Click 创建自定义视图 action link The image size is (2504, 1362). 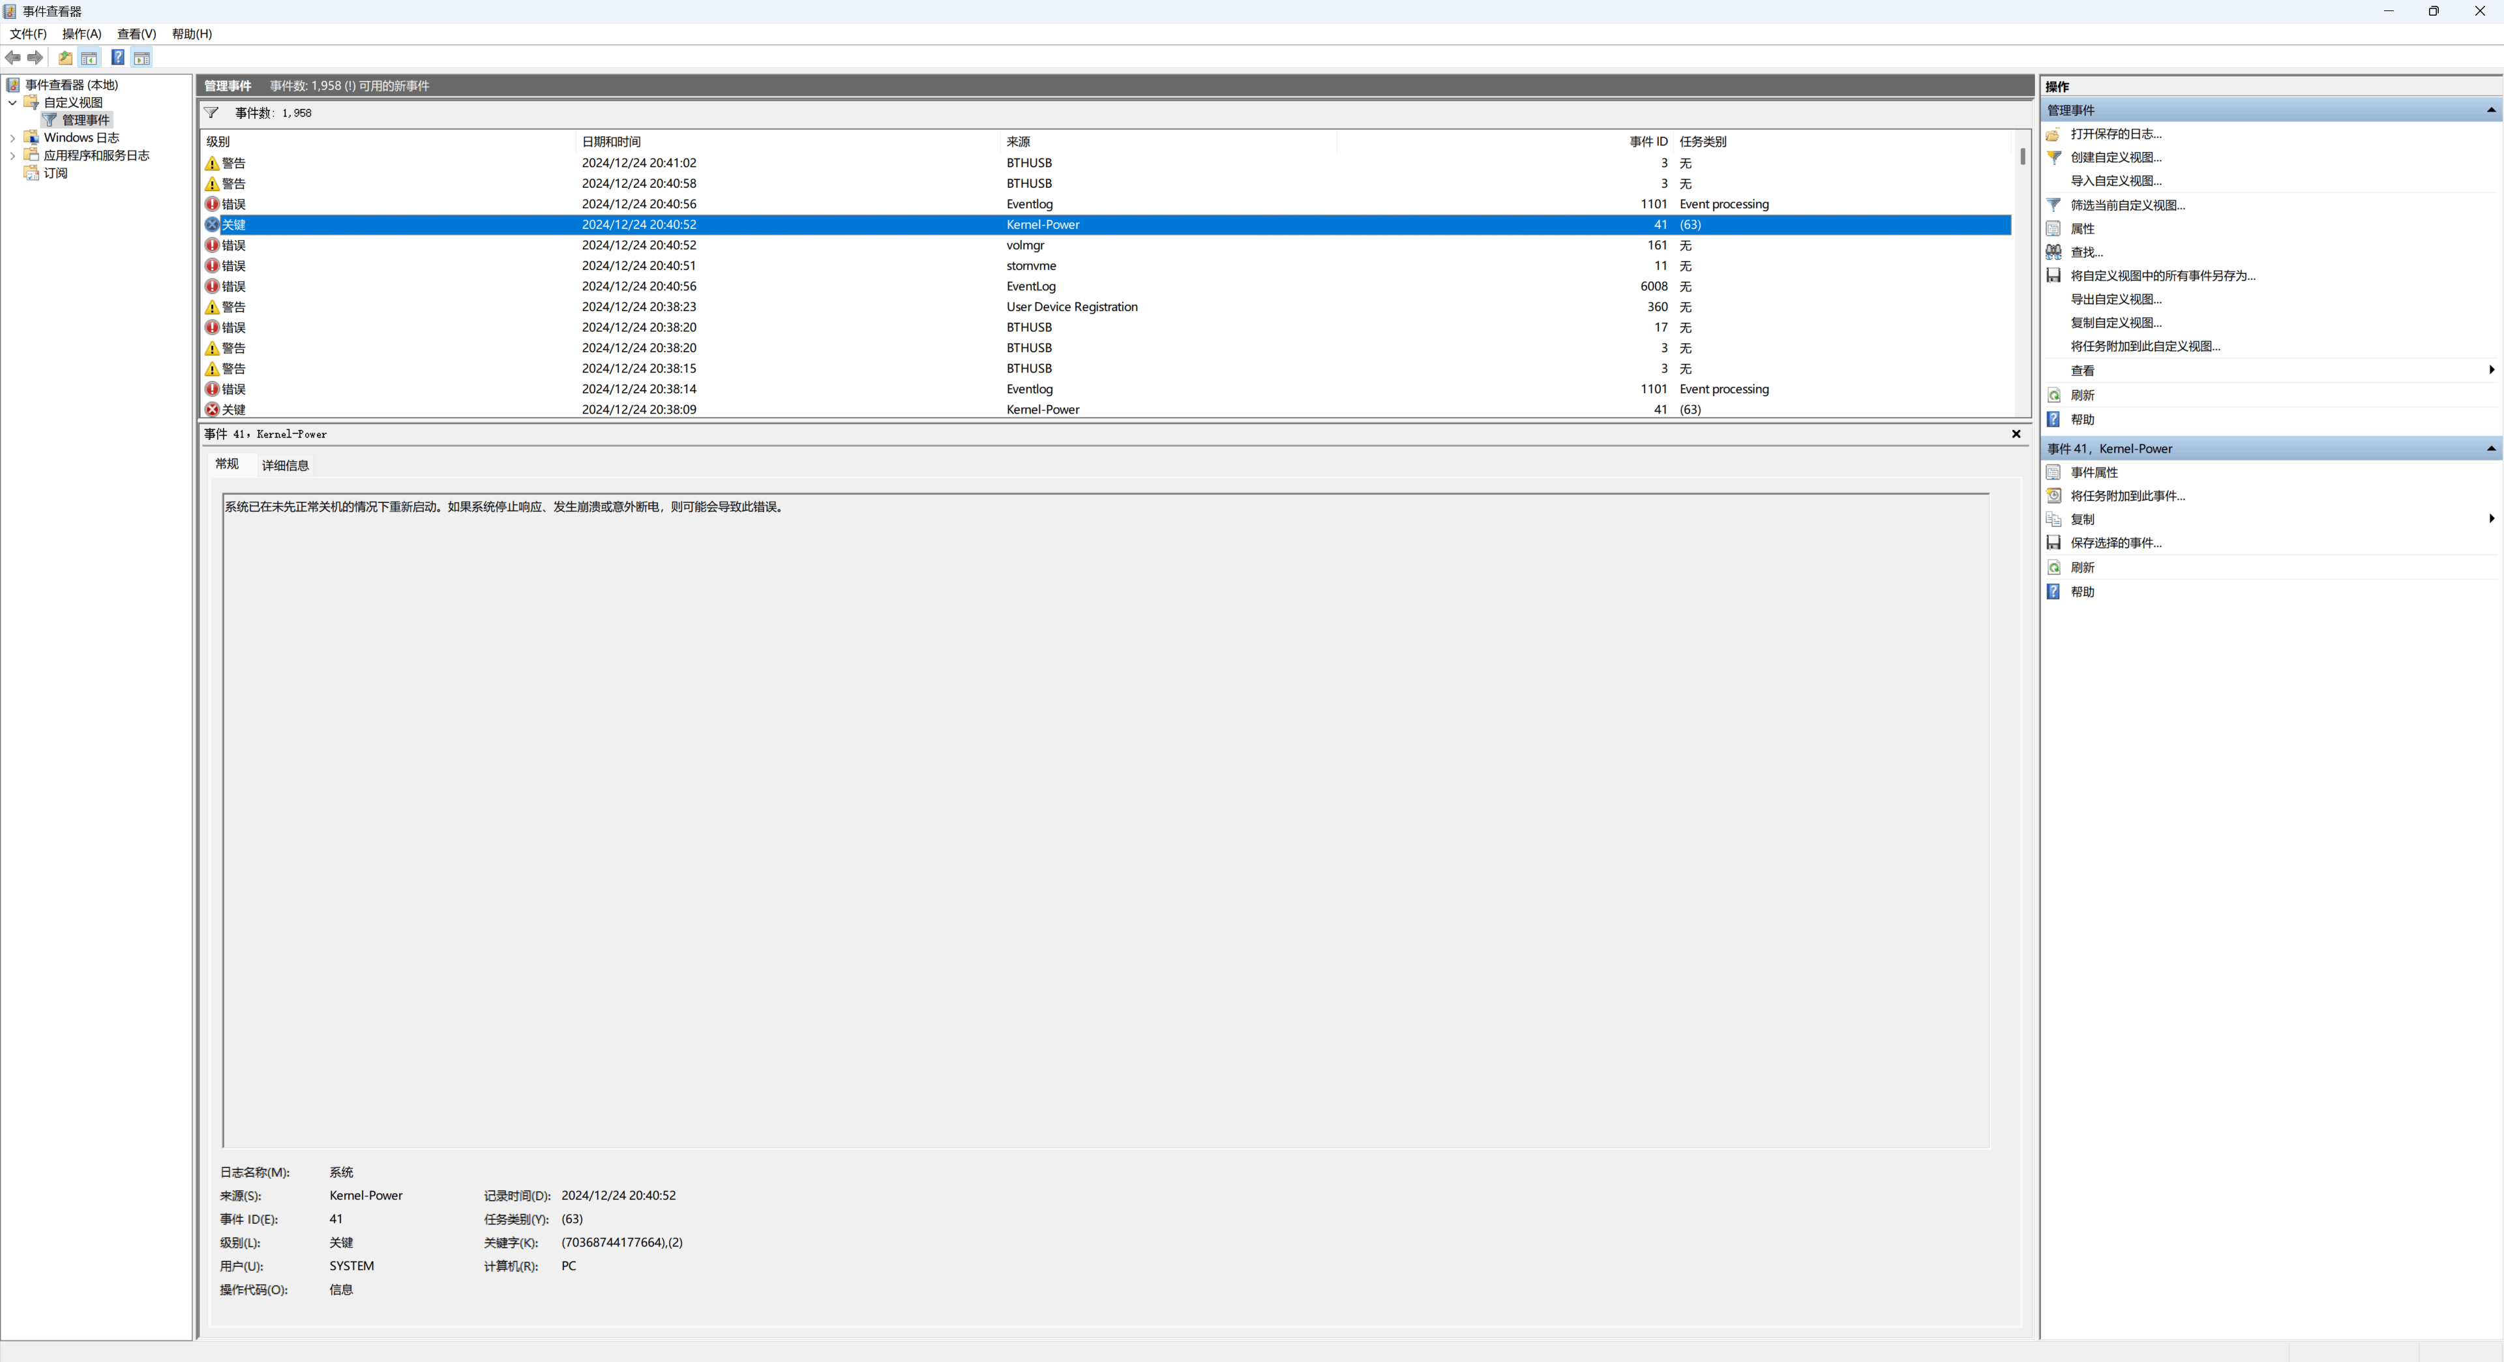2115,157
